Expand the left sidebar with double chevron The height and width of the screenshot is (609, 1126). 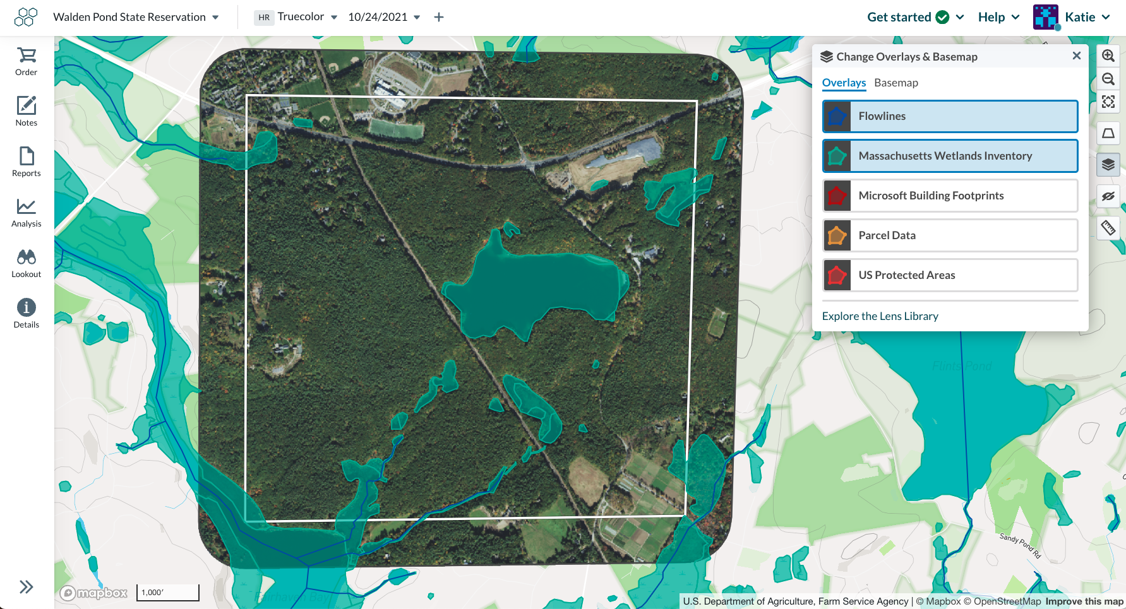pyautogui.click(x=26, y=587)
